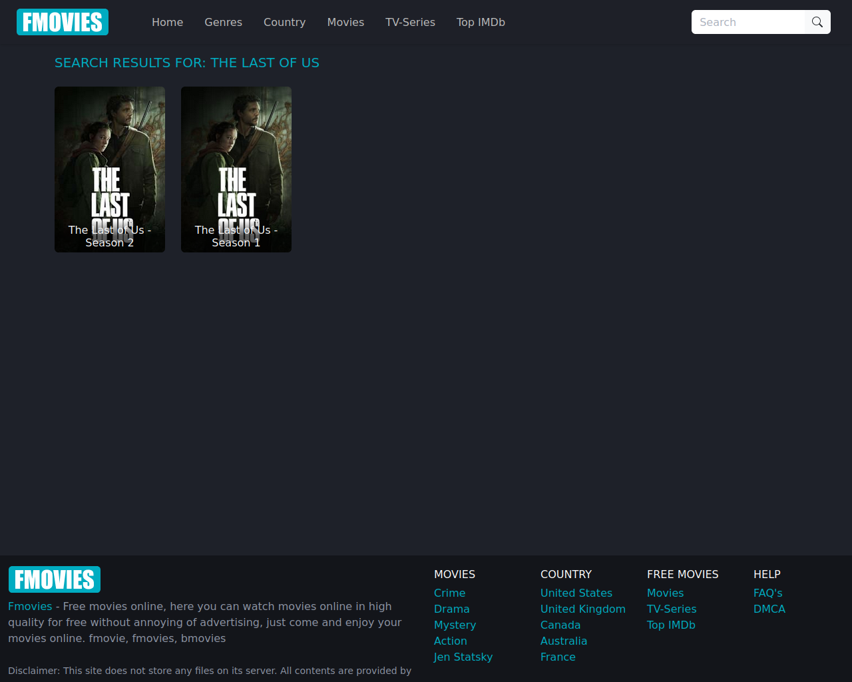Open Top IMDb in top navigation
The image size is (852, 682).
pyautogui.click(x=481, y=22)
